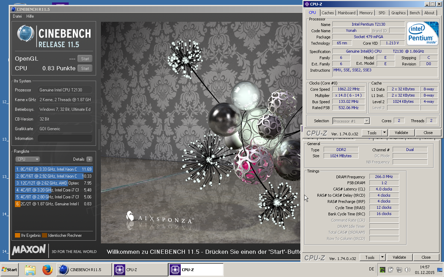Image resolution: width=444 pixels, height=277 pixels.
Task: Start the OpenGL benchmark
Action: coord(85,59)
